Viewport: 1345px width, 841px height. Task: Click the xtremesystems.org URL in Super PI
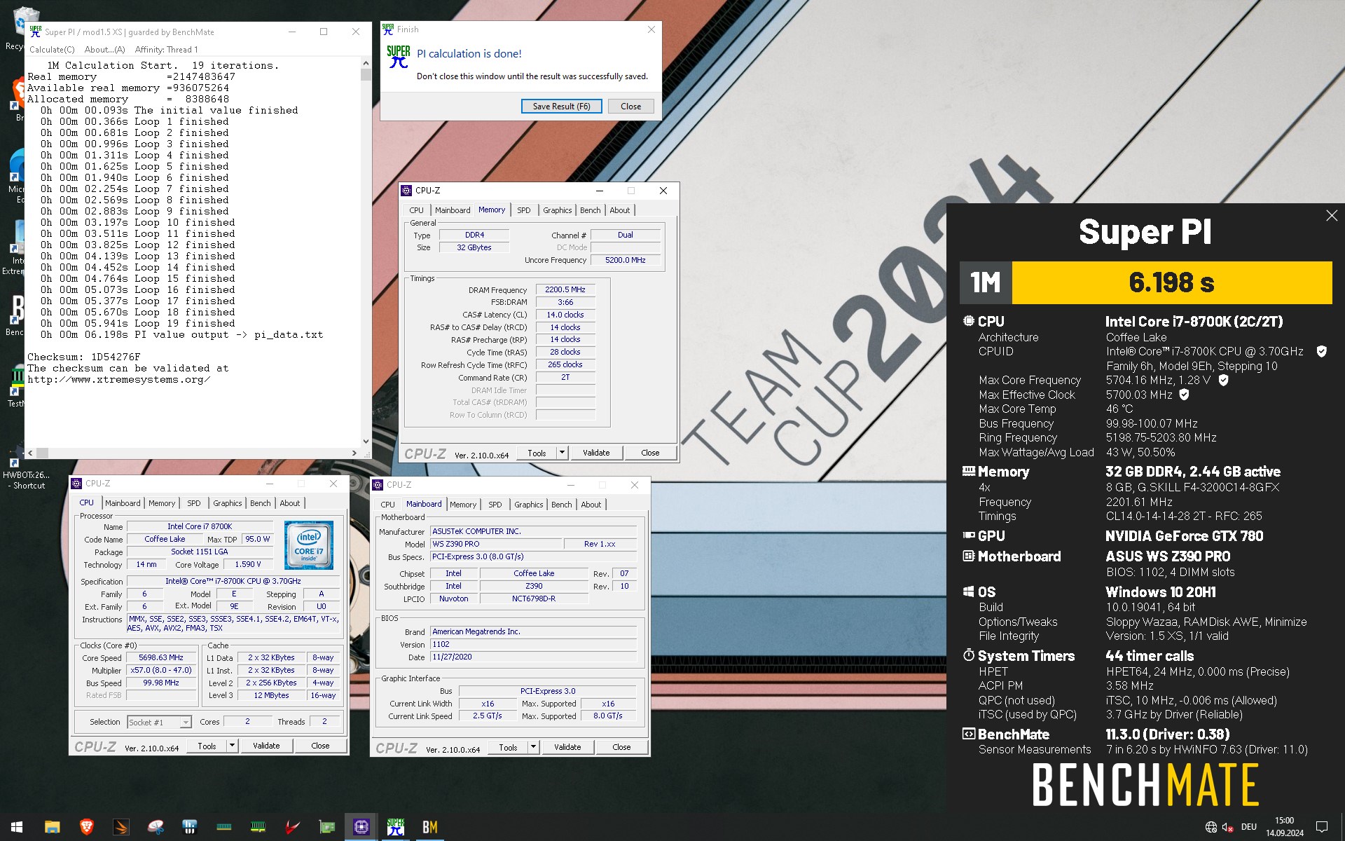tap(119, 380)
